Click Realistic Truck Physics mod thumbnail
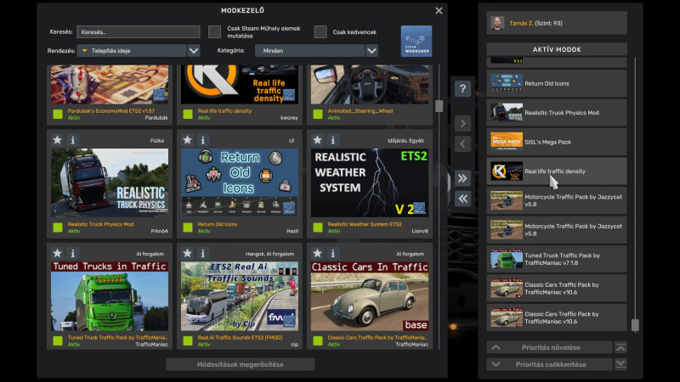 click(110, 183)
